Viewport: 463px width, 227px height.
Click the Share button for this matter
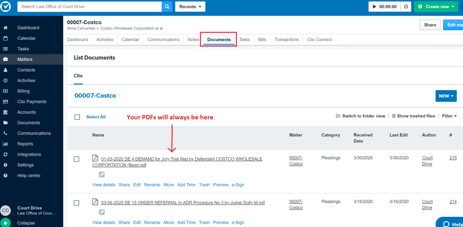(430, 25)
